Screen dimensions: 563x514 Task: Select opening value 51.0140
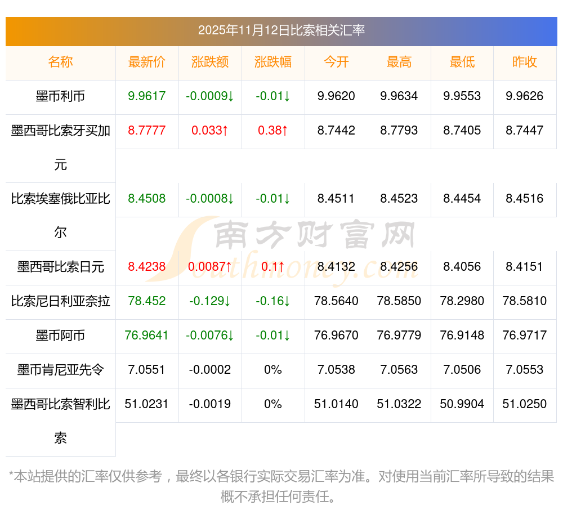click(x=336, y=404)
